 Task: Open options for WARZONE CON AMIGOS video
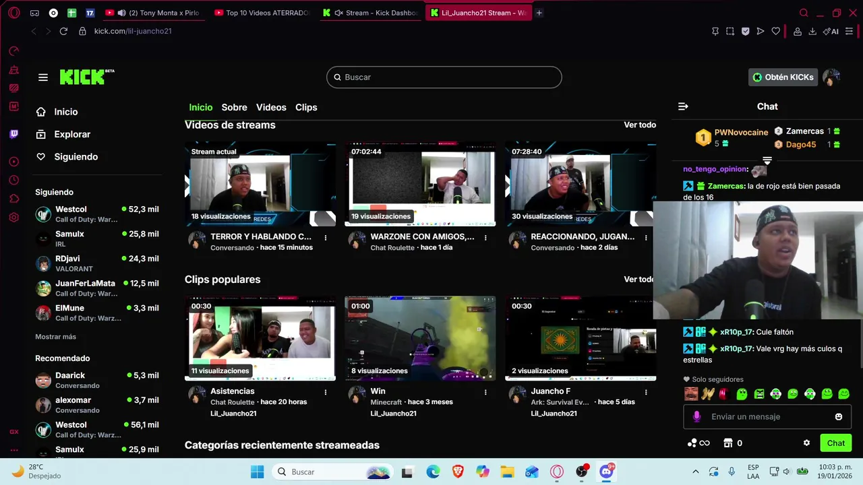point(485,238)
